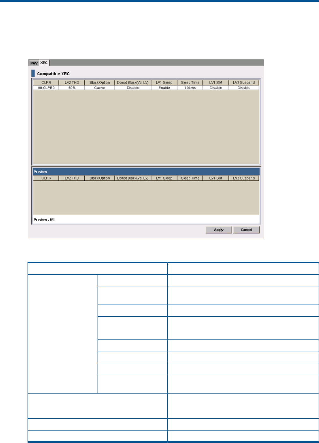319x443 pixels.
Task: Click LV1 Sleep header in upper table
Action: pyautogui.click(x=164, y=83)
